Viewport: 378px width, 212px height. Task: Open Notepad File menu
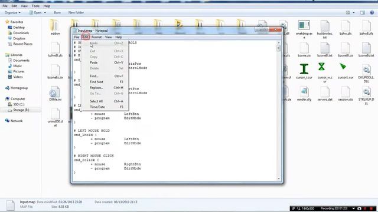(76, 37)
